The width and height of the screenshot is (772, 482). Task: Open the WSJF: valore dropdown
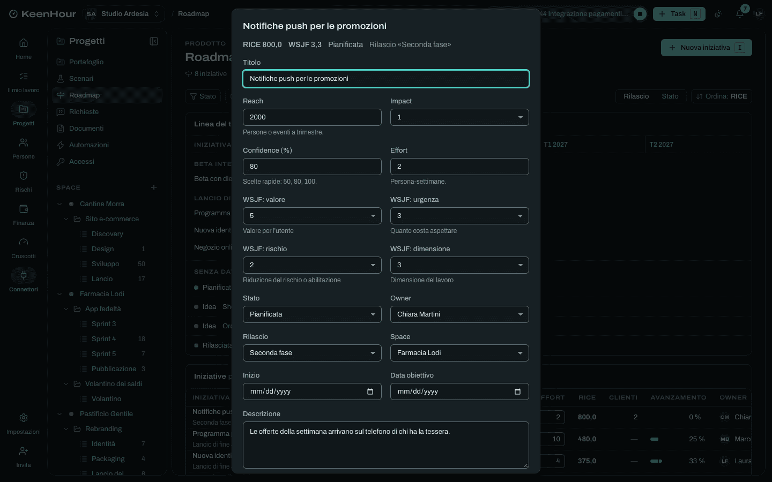[312, 216]
